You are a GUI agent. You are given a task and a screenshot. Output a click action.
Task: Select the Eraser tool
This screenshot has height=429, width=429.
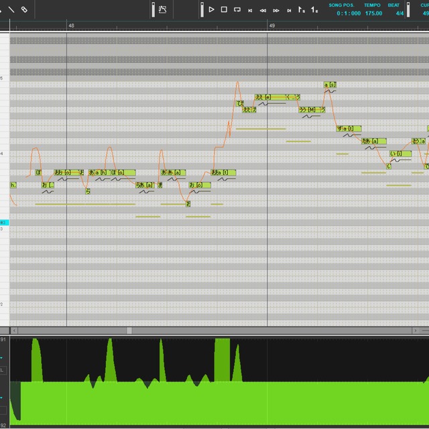tap(24, 9)
